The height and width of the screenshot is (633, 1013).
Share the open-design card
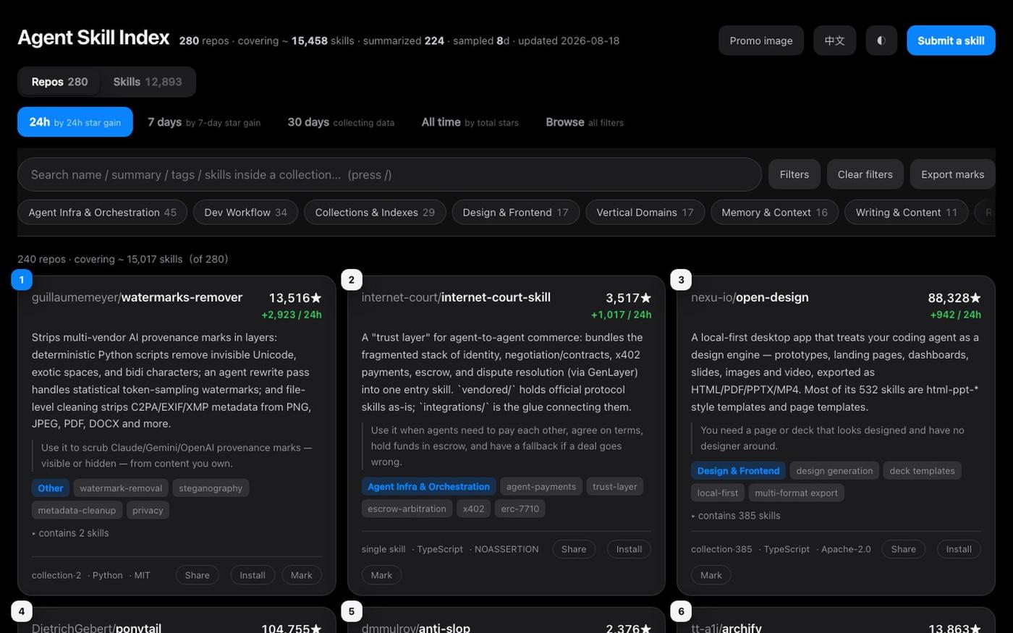904,549
